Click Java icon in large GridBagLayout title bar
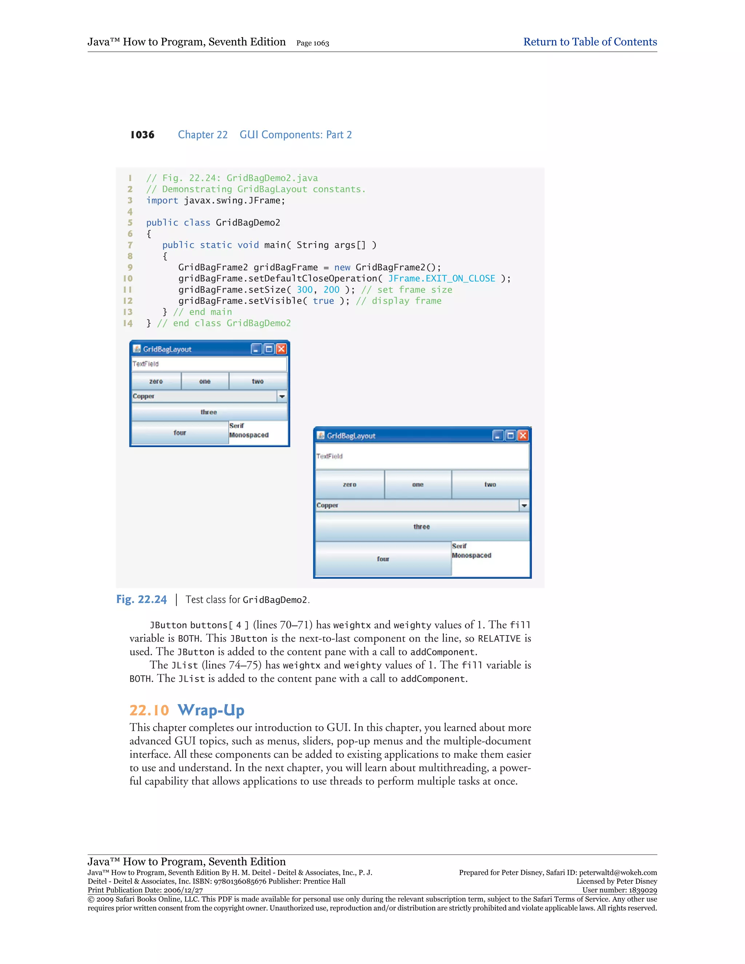This screenshot has width=745, height=964. tap(321, 436)
